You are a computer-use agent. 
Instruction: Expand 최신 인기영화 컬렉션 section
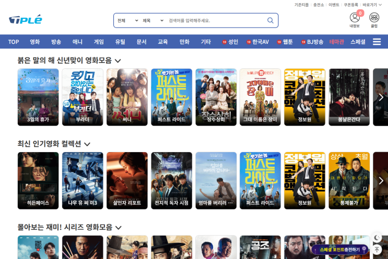coord(87,144)
